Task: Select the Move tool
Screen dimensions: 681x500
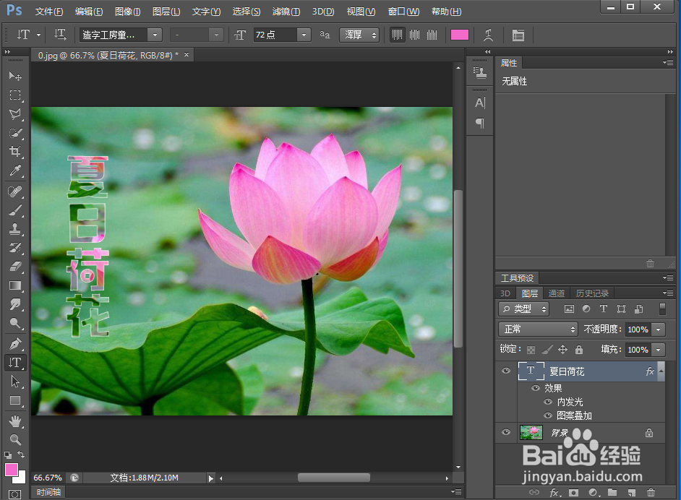Action: coord(15,77)
